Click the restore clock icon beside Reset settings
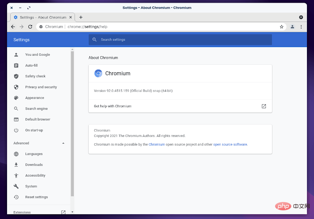314x219 pixels. pos(16,197)
